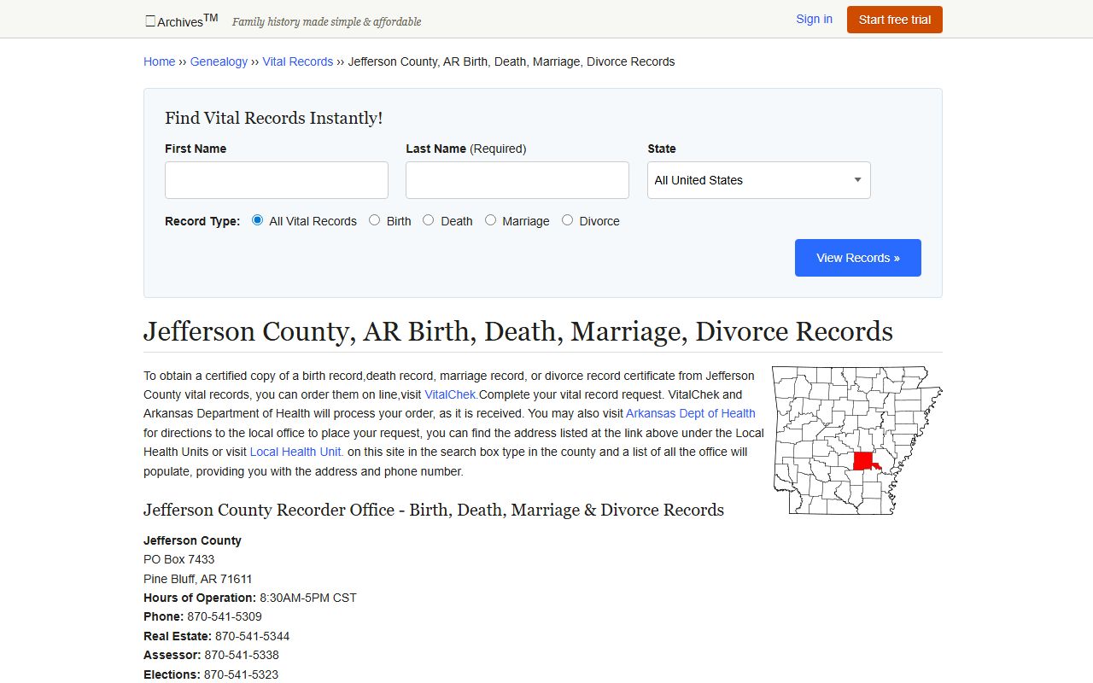Viewport: 1093px width, 683px height.
Task: Click the Phone 870-541-5309 line
Action: 202,616
